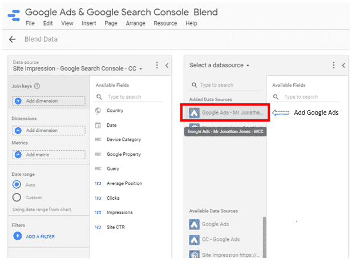Click the blue plus icon of Add a Filter
Screen dimensions: 352x266
point(18,236)
